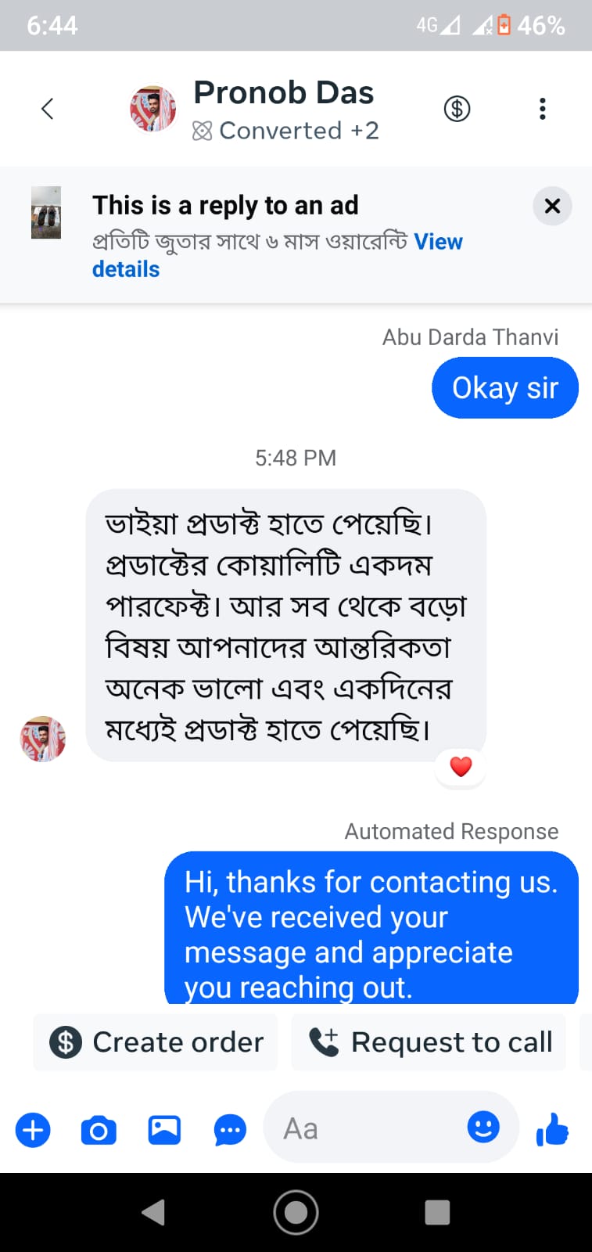The image size is (592, 1252).
Task: Open the camera icon
Action: click(99, 1131)
